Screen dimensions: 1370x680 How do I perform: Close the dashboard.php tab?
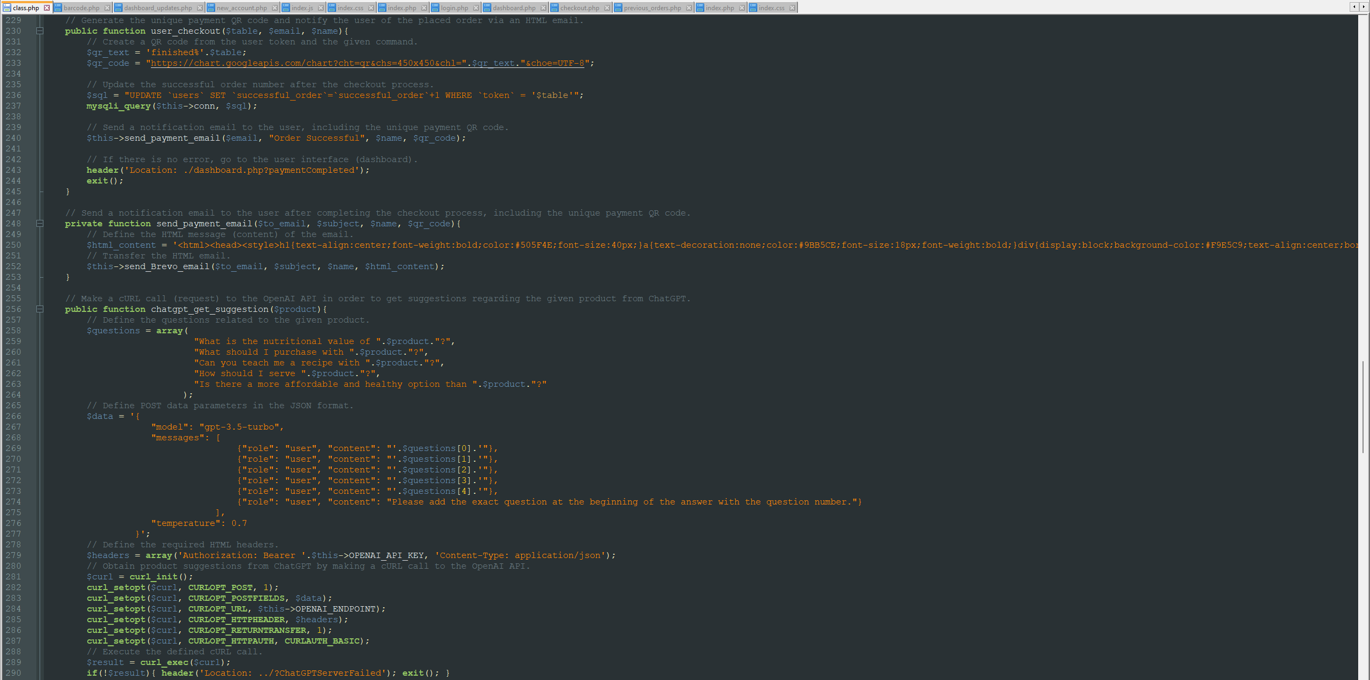544,7
